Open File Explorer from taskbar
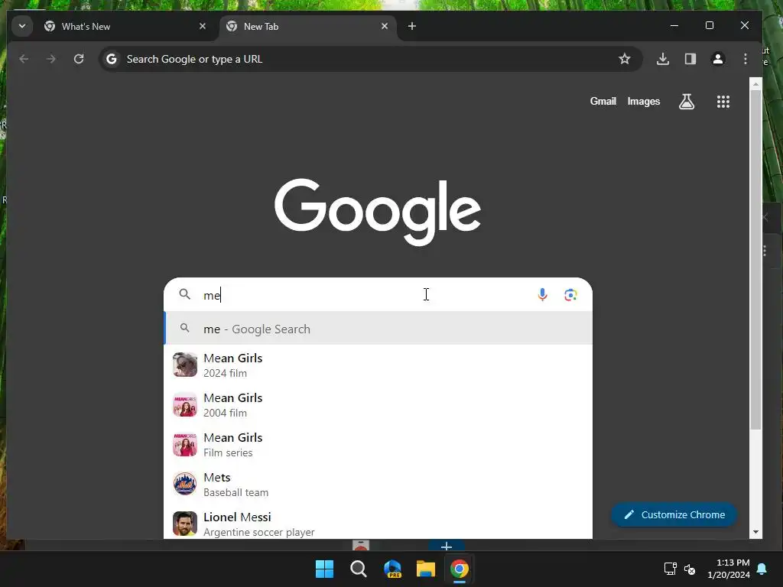This screenshot has height=587, width=783. coord(426,569)
